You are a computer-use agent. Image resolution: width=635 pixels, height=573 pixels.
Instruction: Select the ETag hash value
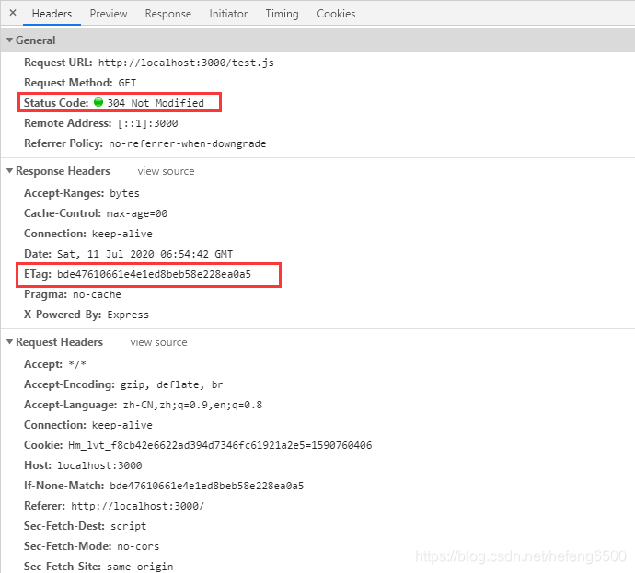[x=154, y=274]
